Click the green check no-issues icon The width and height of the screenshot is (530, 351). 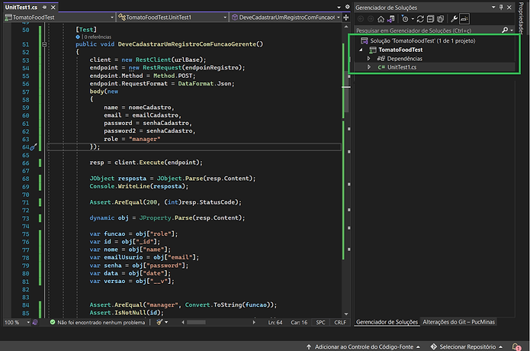coord(53,322)
